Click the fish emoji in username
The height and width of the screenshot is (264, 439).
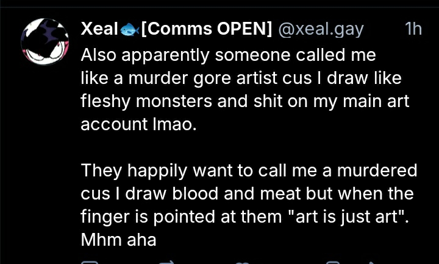130,30
